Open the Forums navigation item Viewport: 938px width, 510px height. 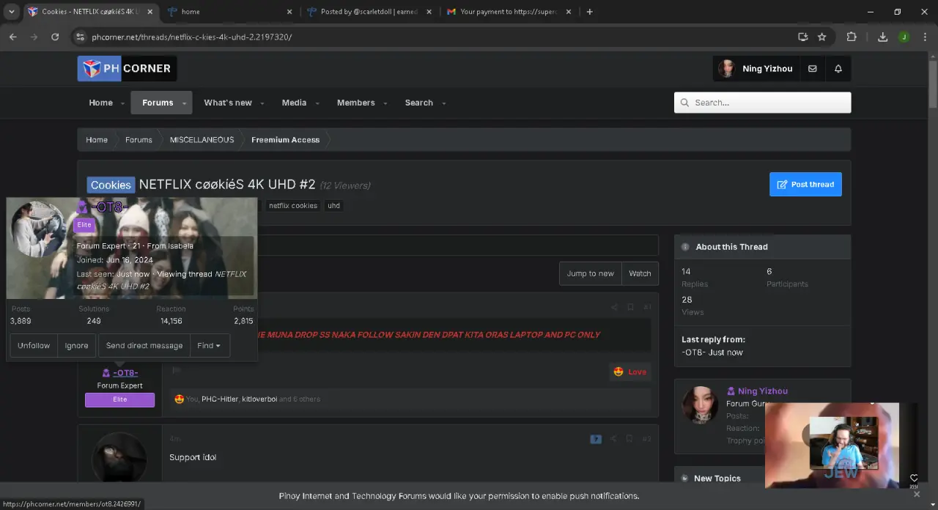tap(158, 103)
